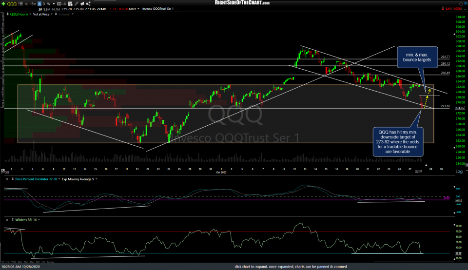Select the 15m timeframe
Viewport: 468px width, 270px height.
[x=33, y=4]
